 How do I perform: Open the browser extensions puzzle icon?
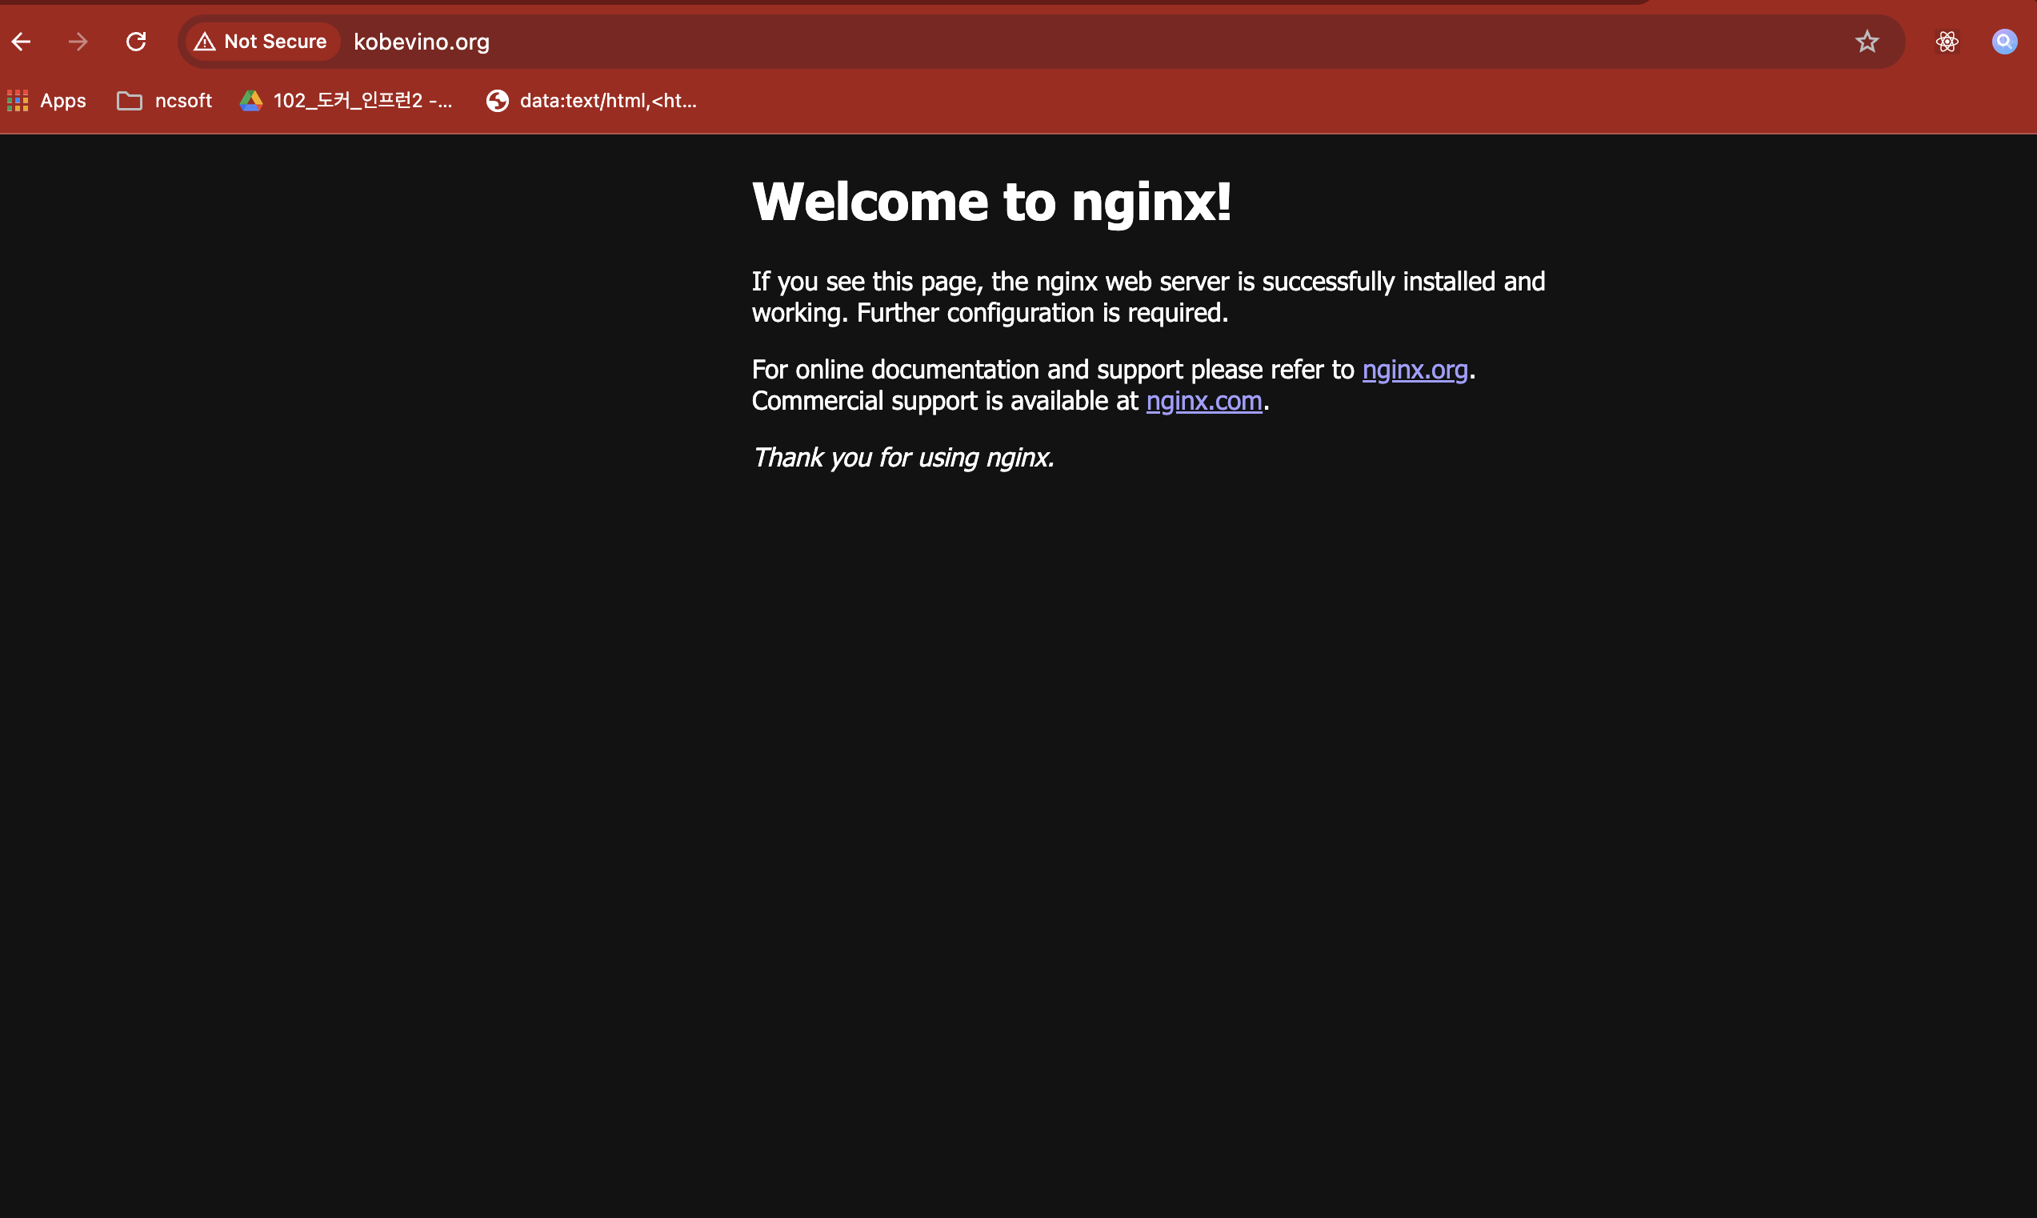tap(1947, 41)
